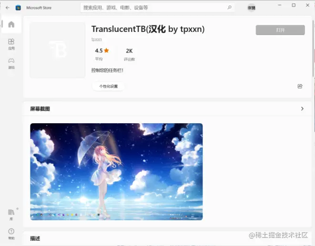Open the 库 (Library) sidebar section

[11, 215]
